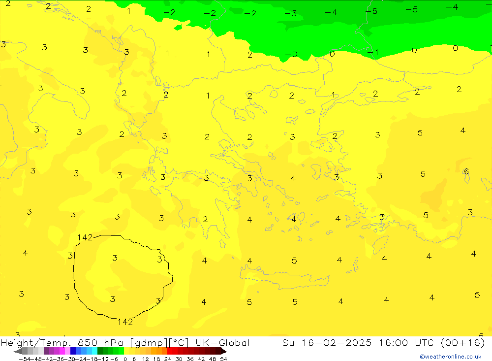Click the cyan swatch in the color legend
492x361 pixels.
pyautogui.click(x=94, y=351)
